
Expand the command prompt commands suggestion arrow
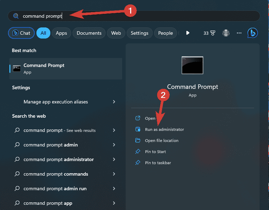pos(114,174)
